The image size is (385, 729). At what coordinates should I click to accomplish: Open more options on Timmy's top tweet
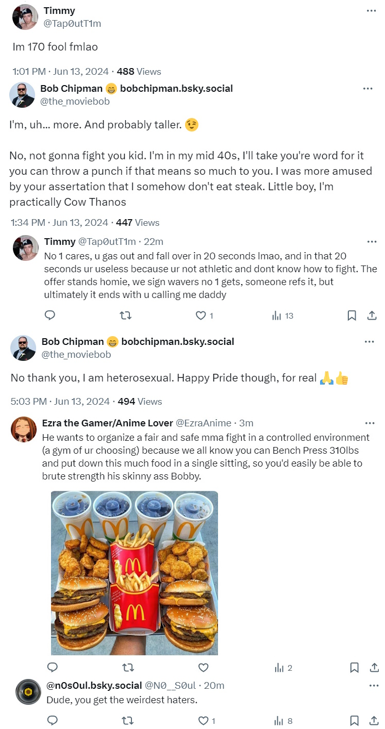coord(371,11)
